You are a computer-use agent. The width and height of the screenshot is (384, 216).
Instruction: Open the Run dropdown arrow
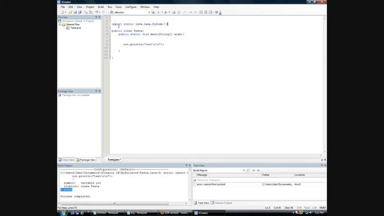coord(162,12)
